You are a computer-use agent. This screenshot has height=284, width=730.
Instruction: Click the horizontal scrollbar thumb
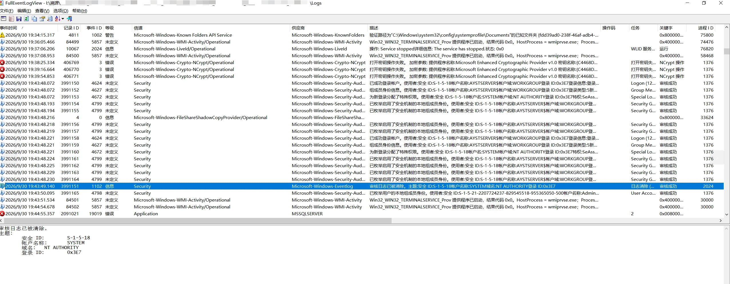[x=198, y=221]
